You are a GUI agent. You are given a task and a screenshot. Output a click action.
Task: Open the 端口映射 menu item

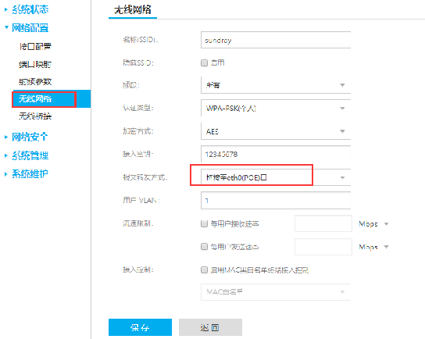[35, 64]
